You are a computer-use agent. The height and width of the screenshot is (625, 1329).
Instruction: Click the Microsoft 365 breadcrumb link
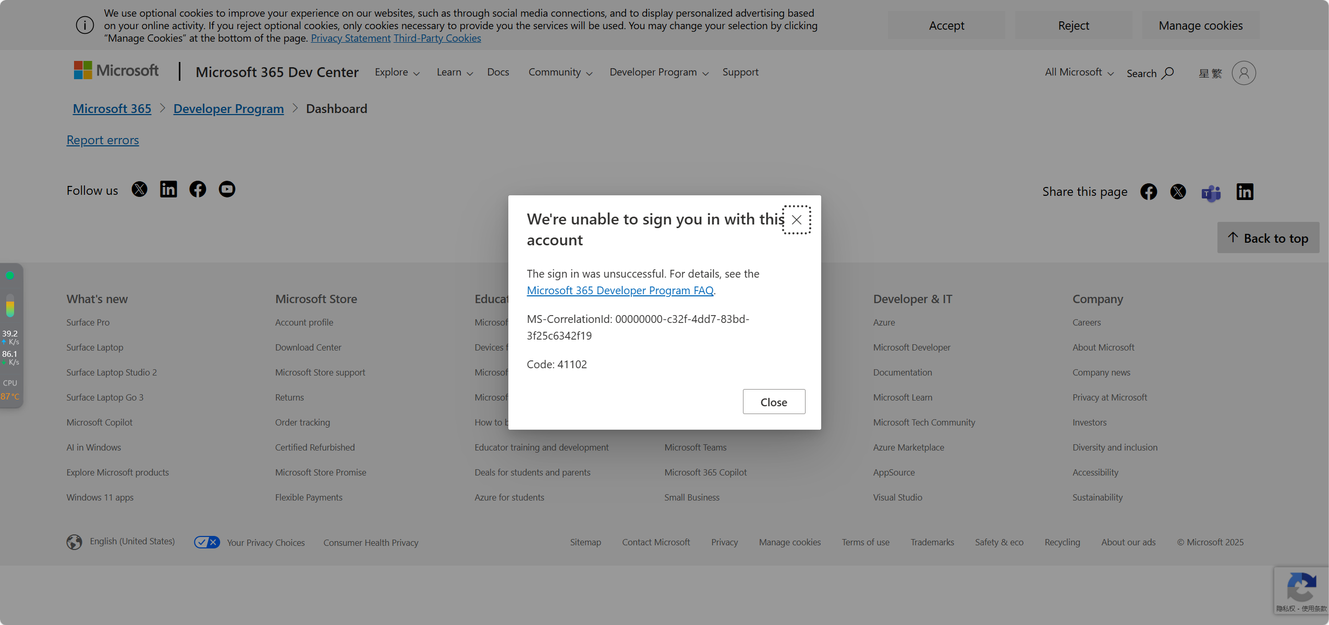pos(112,108)
